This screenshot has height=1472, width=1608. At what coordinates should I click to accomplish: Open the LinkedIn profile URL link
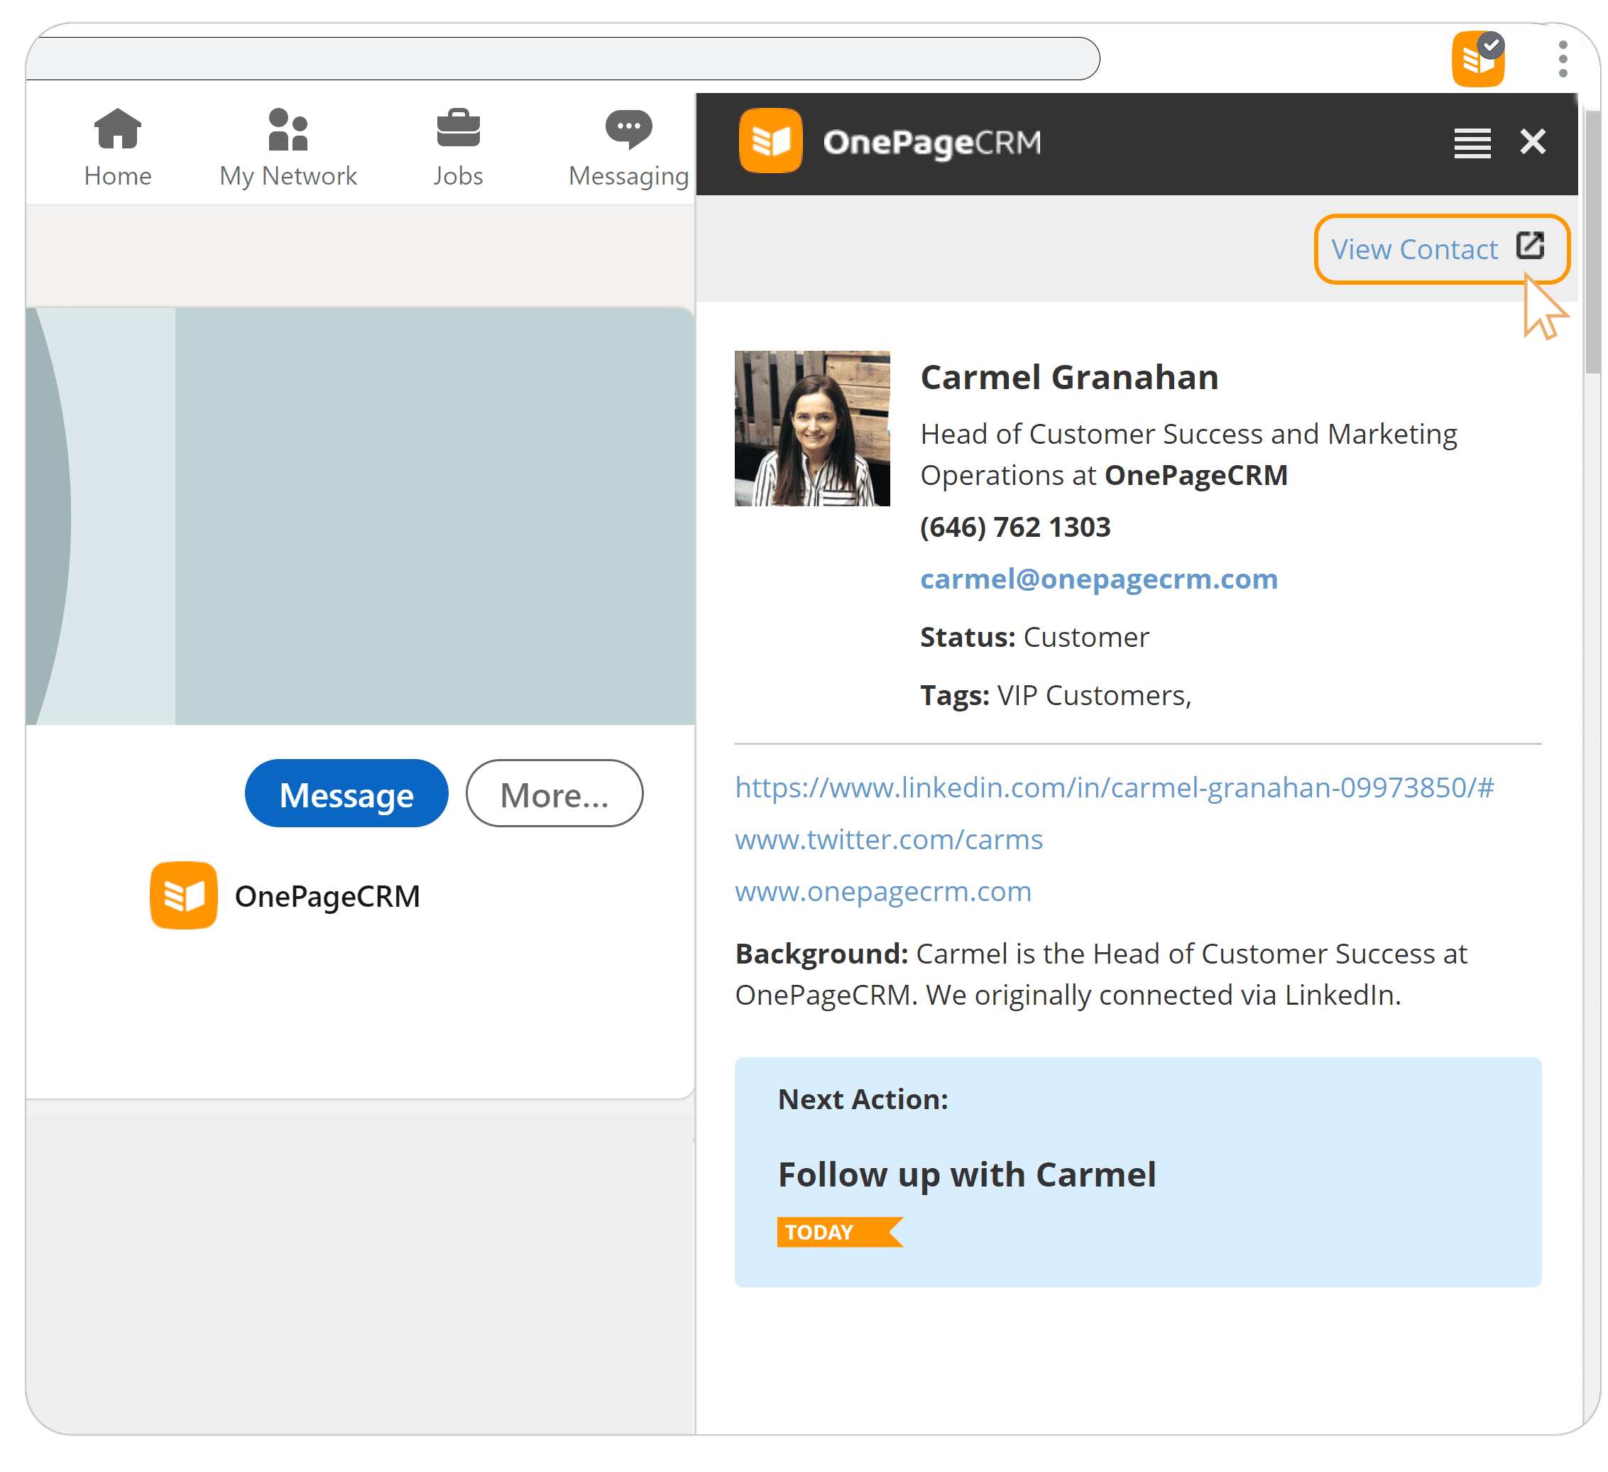click(x=1115, y=787)
